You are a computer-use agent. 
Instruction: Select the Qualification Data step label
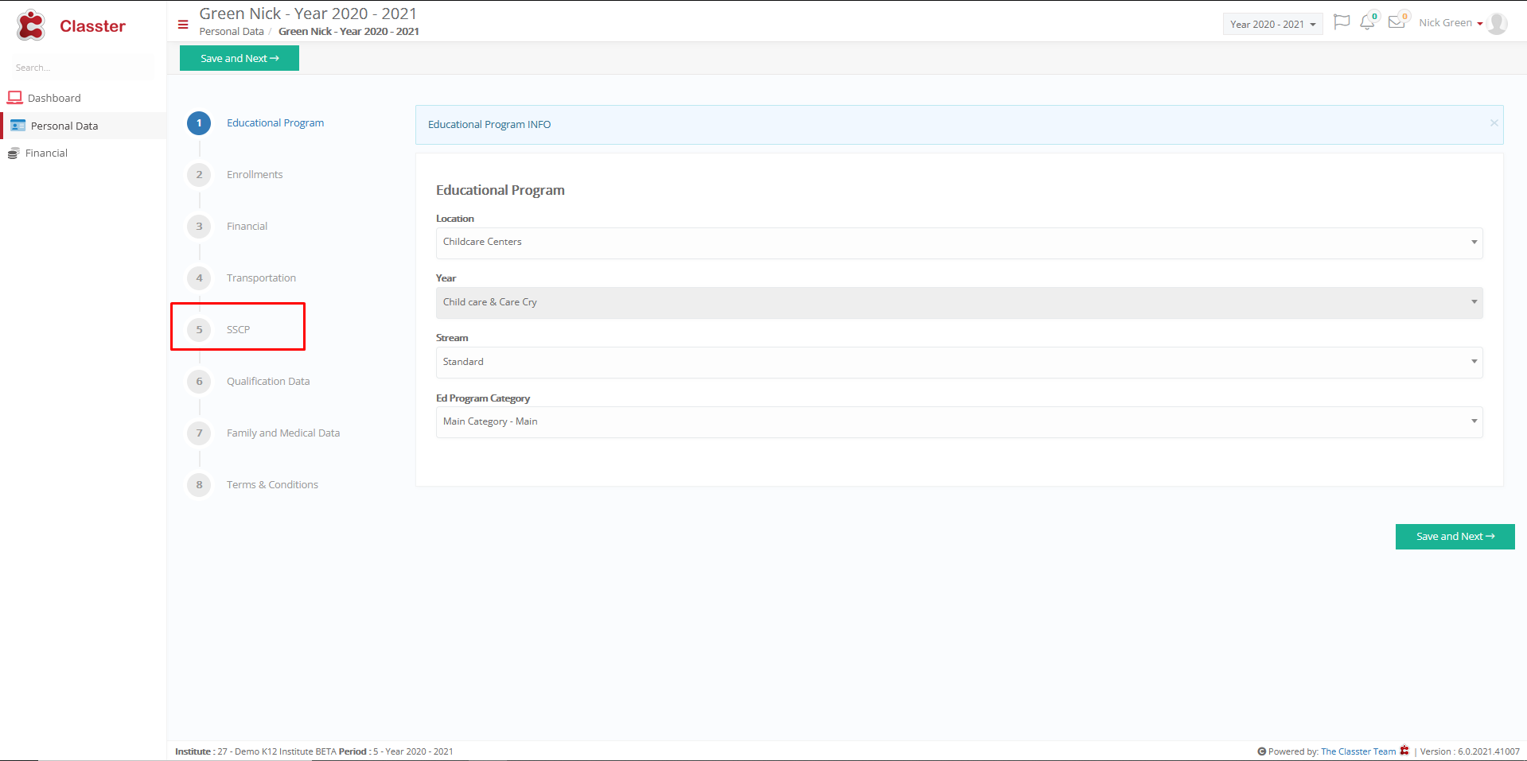(x=268, y=382)
